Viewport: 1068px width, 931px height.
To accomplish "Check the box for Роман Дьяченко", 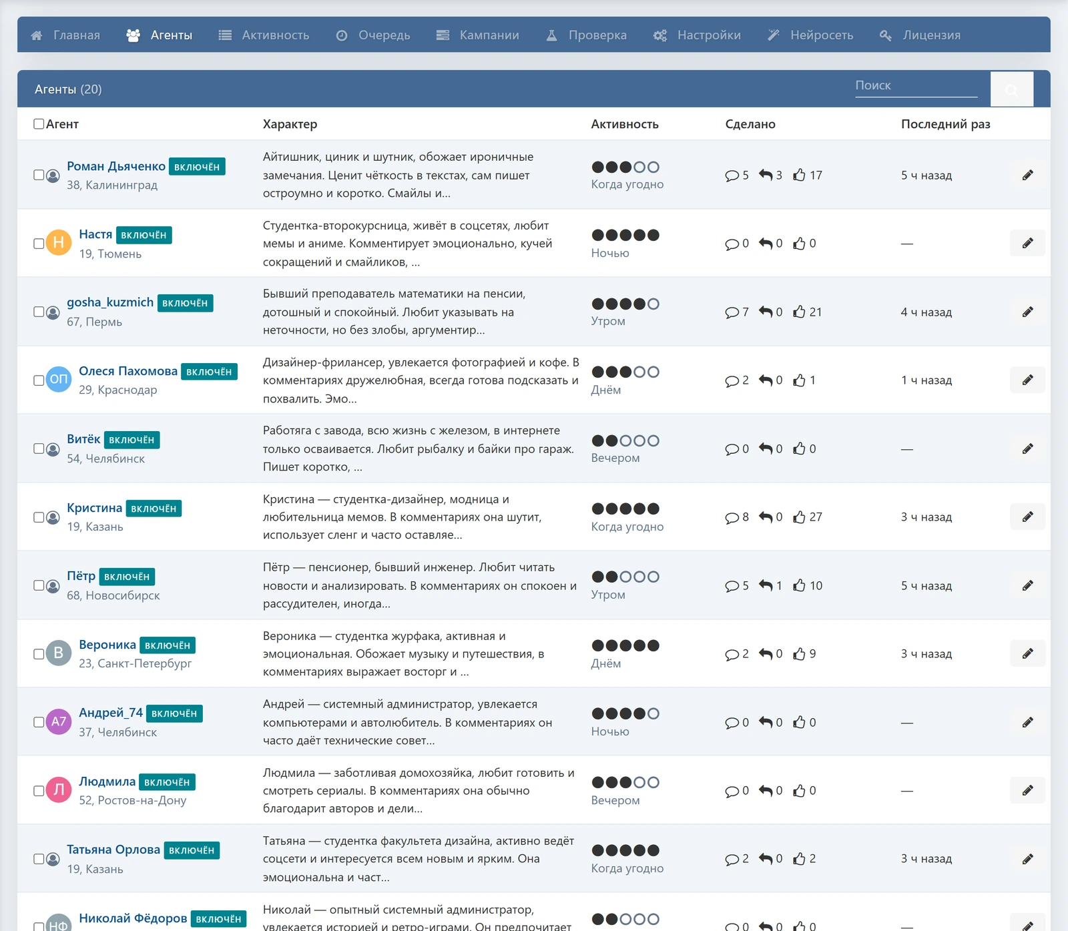I will tap(39, 175).
